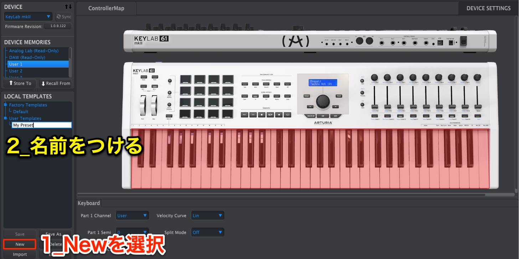Click the fast forward transport button
This screenshot has width=519, height=259.
[x=253, y=115]
